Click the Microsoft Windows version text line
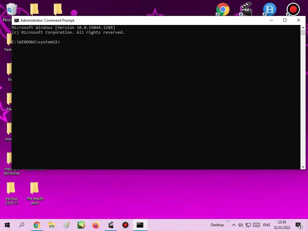Image resolution: width=308 pixels, height=231 pixels. [x=63, y=27]
